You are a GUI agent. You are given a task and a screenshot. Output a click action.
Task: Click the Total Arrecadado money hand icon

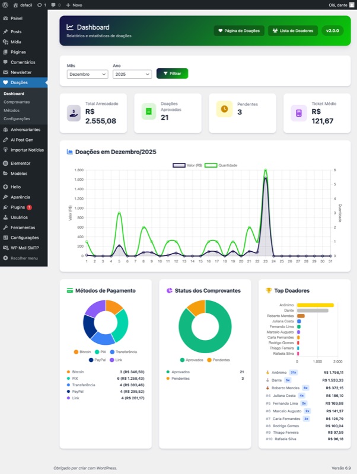click(x=74, y=113)
